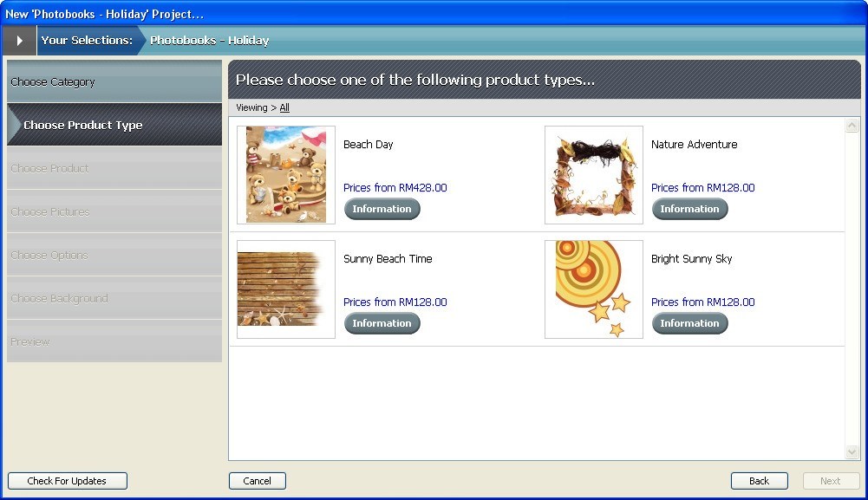The height and width of the screenshot is (500, 868).
Task: Select the Bright Sunny Sky product thumbnail
Action: (x=593, y=289)
